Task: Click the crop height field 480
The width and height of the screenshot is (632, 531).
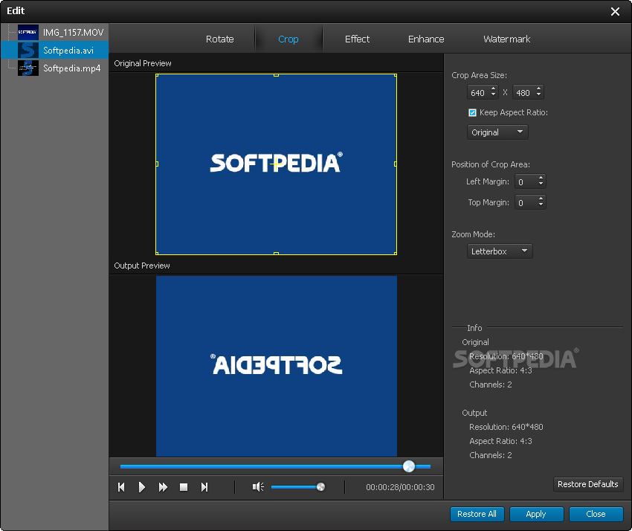Action: pyautogui.click(x=523, y=93)
